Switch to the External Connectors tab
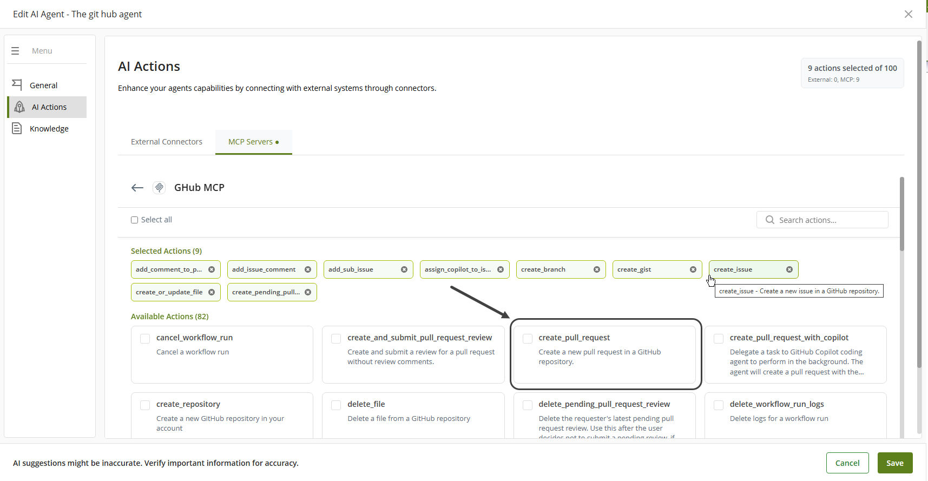Screen dimensions: 928x481 pyautogui.click(x=167, y=142)
